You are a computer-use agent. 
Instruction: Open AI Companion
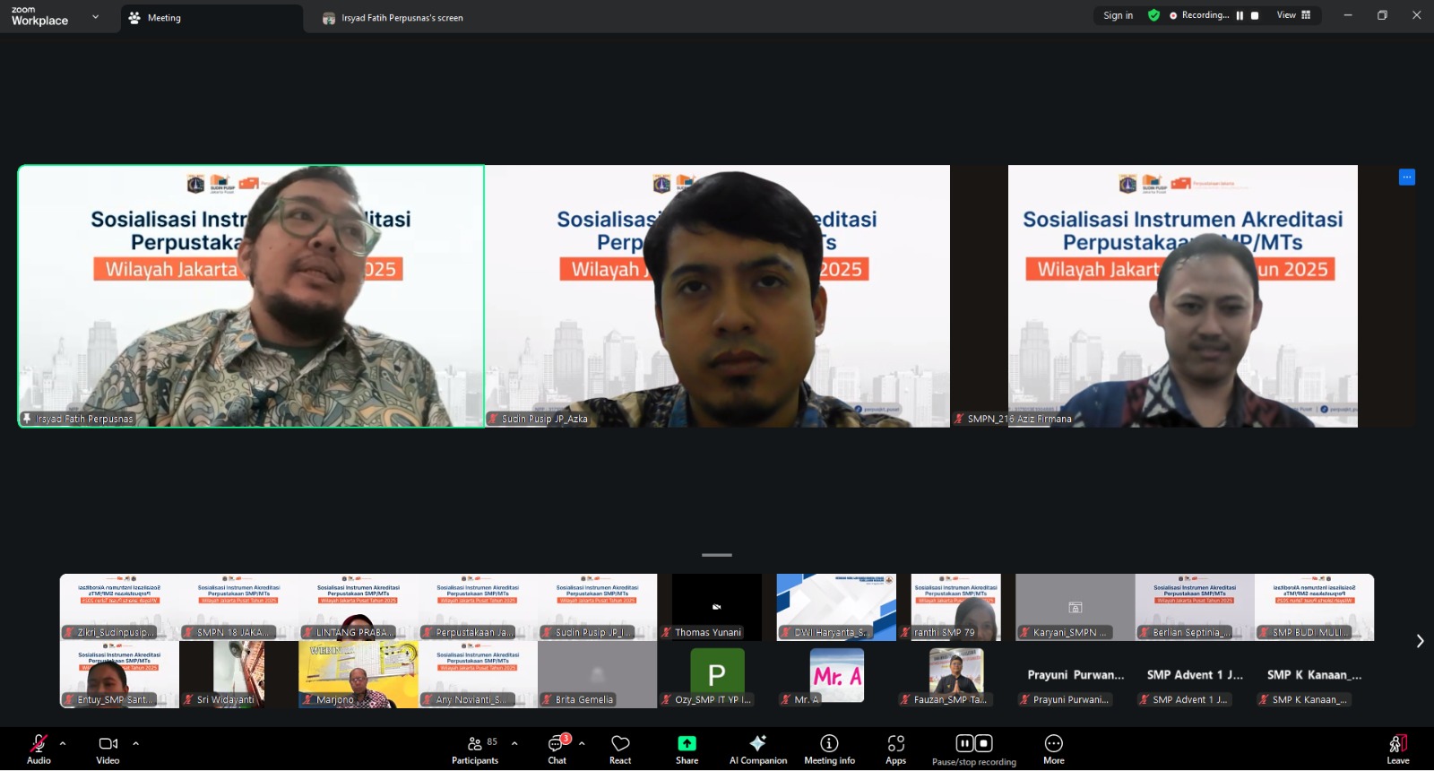tap(758, 749)
